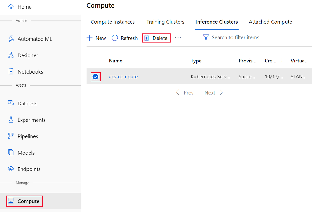Click the Datasets icon
Viewport: 312px width, 212px height.
(x=11, y=103)
